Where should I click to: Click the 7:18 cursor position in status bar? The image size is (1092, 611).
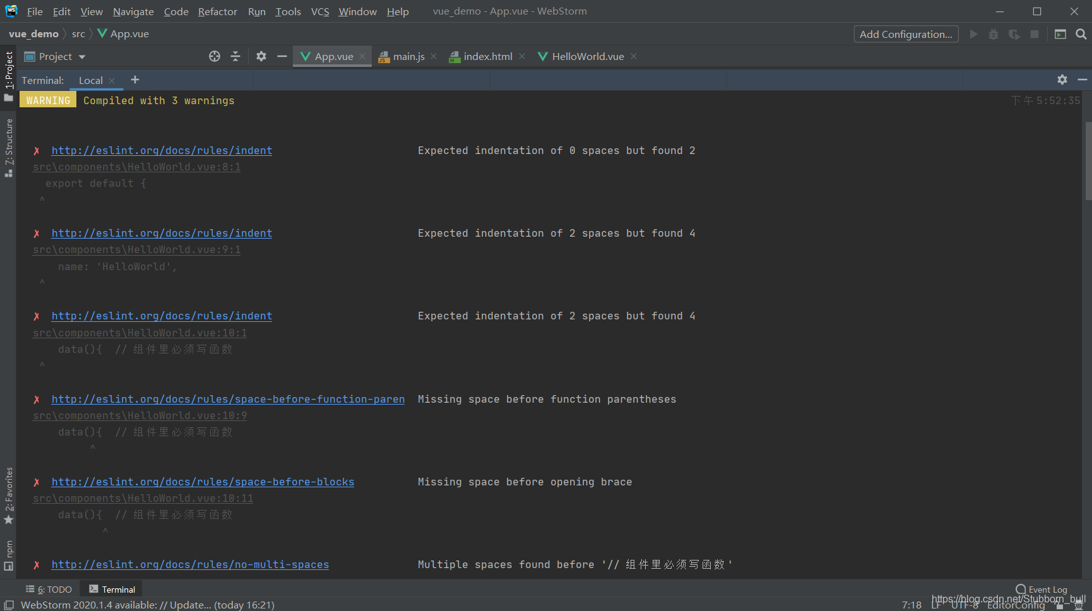[911, 605]
